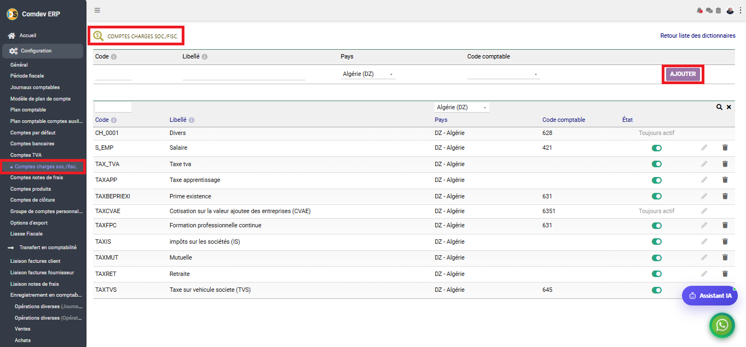
Task: Open the clipboard tasks icon
Action: coord(718,10)
